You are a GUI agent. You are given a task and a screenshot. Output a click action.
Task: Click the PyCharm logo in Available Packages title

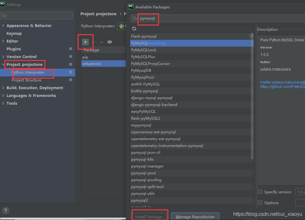[x=131, y=7]
